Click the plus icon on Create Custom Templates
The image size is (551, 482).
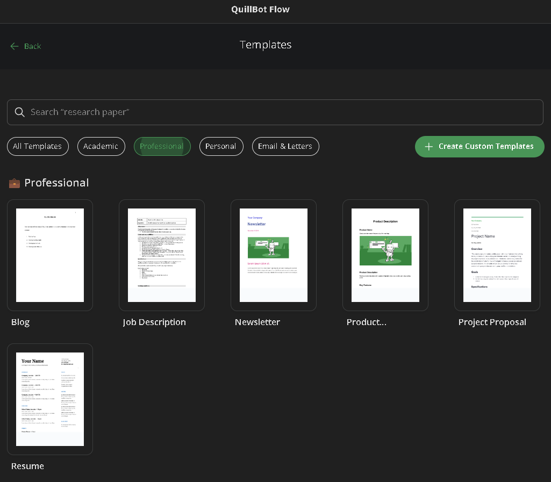click(428, 146)
